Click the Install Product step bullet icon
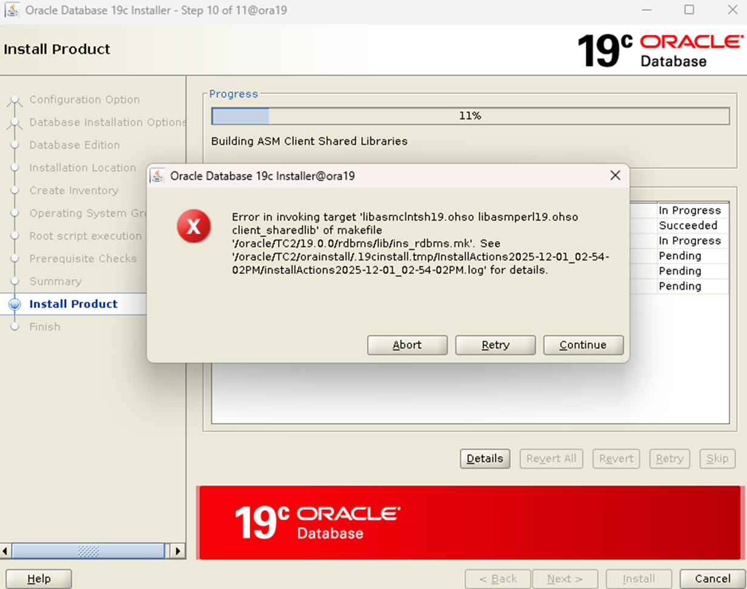The width and height of the screenshot is (747, 589). (x=15, y=304)
